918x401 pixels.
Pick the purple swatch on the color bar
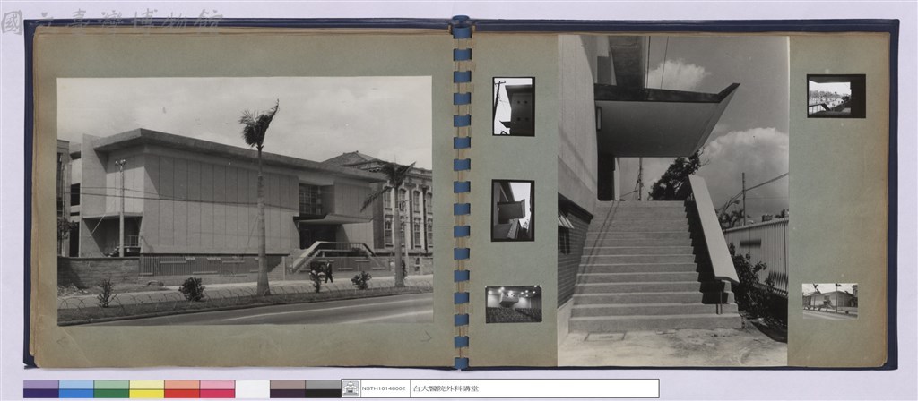pyautogui.click(x=41, y=388)
